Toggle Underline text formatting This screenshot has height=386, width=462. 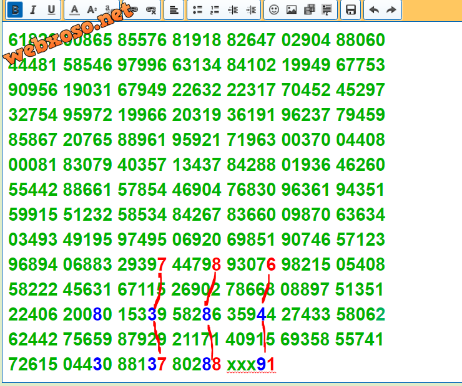tap(51, 9)
